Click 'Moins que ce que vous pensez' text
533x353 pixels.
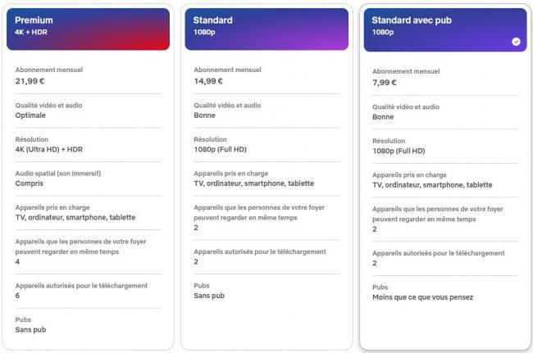pyautogui.click(x=422, y=297)
